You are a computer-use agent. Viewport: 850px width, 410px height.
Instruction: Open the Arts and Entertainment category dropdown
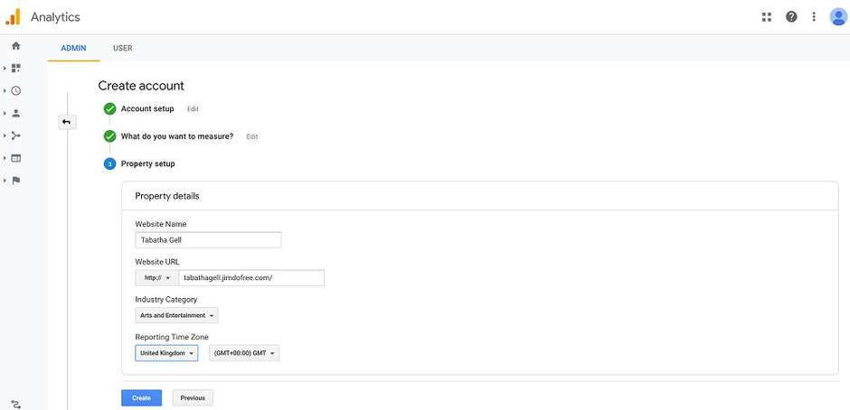[x=176, y=315]
